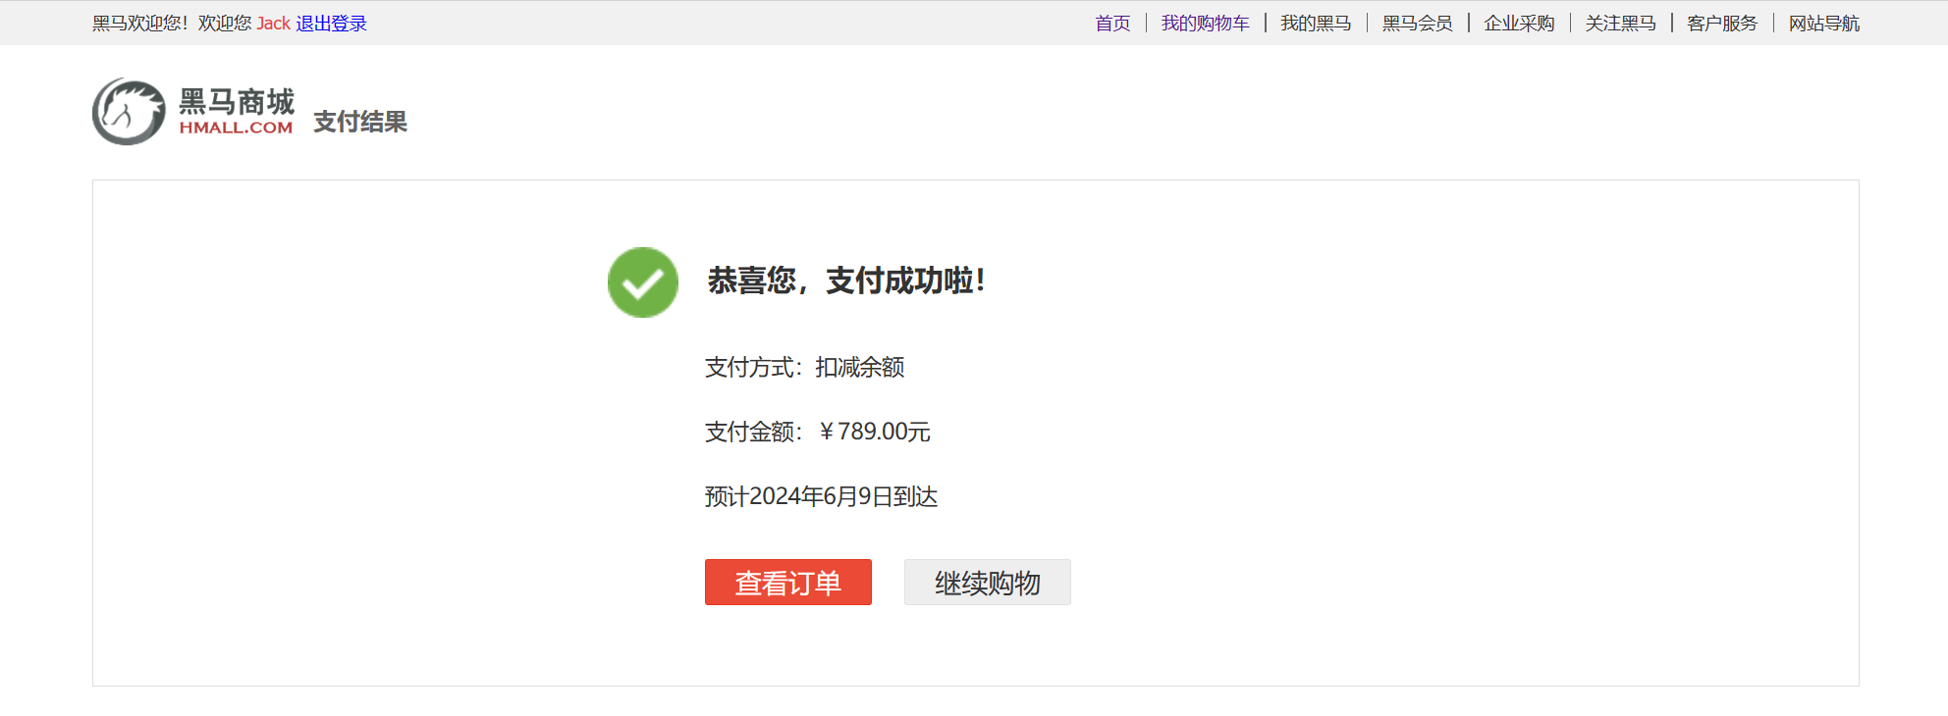Screen dimensions: 1948x716
Task: Click the 预计2024年6月9日到达 delivery text
Action: pos(821,496)
